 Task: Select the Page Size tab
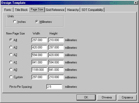[37, 9]
